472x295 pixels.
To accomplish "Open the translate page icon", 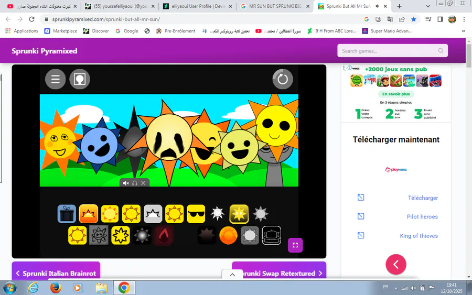I will 390,19.
